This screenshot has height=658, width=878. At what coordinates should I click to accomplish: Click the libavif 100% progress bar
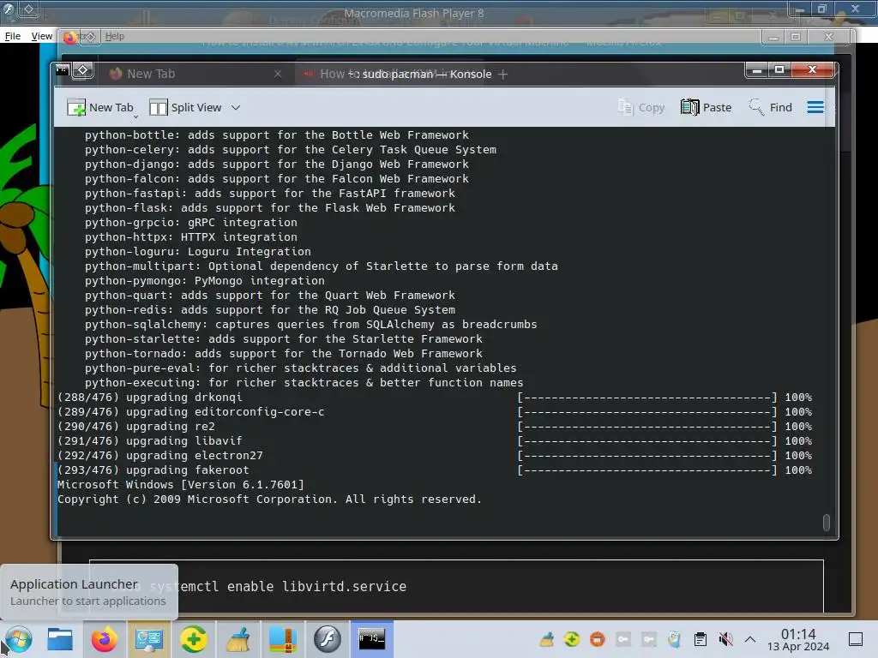[x=647, y=441]
